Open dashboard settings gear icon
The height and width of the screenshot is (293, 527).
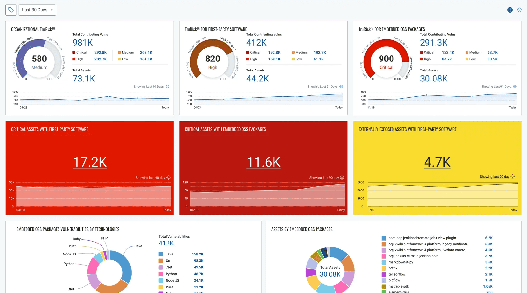pyautogui.click(x=519, y=10)
